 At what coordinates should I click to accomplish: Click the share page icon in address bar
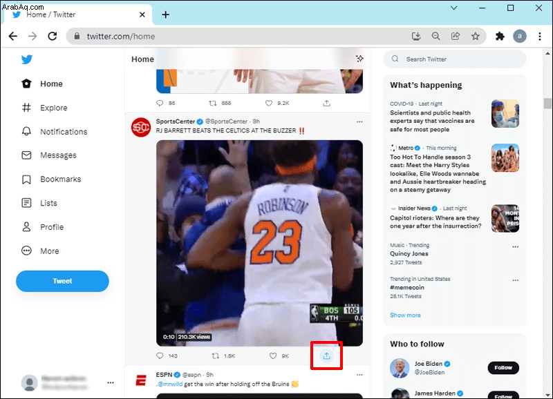(456, 36)
